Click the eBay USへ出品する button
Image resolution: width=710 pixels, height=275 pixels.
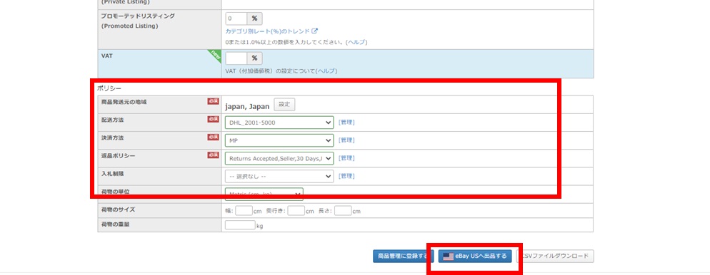pos(475,256)
